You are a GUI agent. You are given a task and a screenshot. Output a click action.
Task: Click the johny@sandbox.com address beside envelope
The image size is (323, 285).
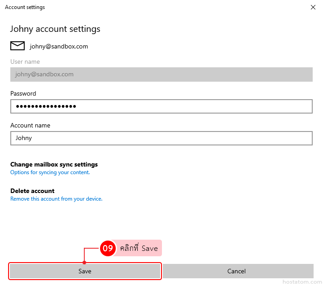pyautogui.click(x=59, y=46)
